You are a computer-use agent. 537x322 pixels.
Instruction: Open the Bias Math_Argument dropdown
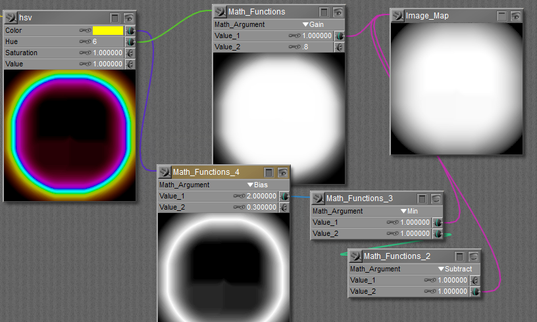[x=257, y=185]
